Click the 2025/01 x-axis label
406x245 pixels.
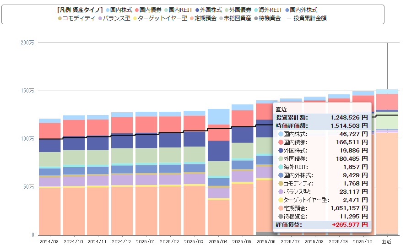tap(146, 241)
